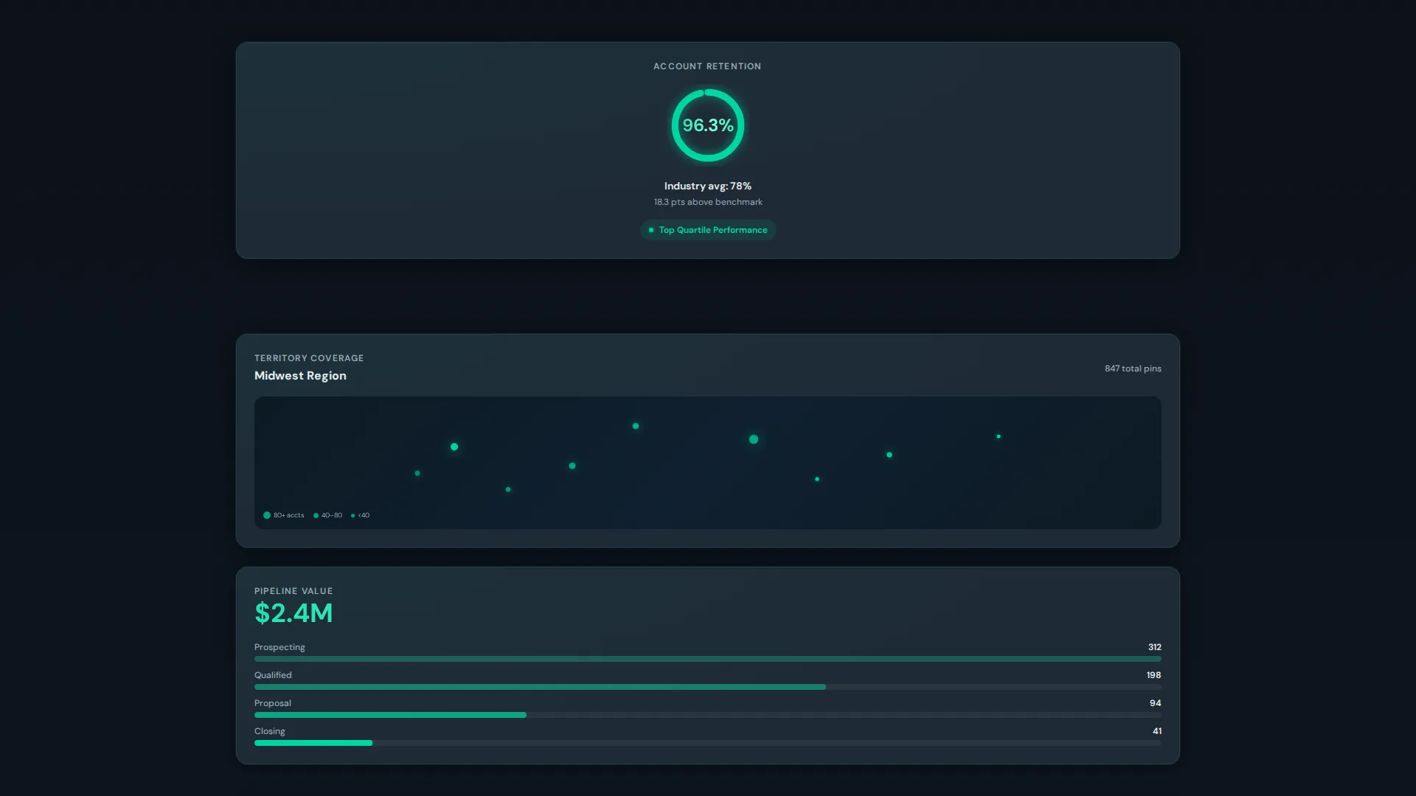Click the Prospecting count 312
The image size is (1416, 796).
tap(1155, 647)
